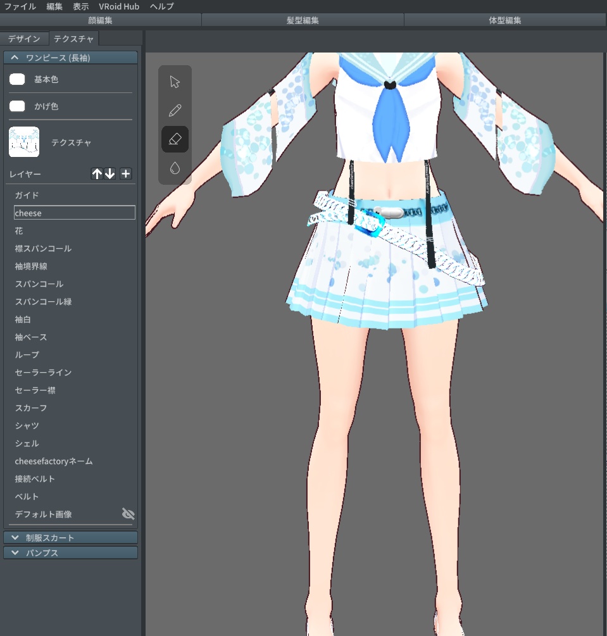
Task: Select the blur/droplet tool
Action: point(175,168)
